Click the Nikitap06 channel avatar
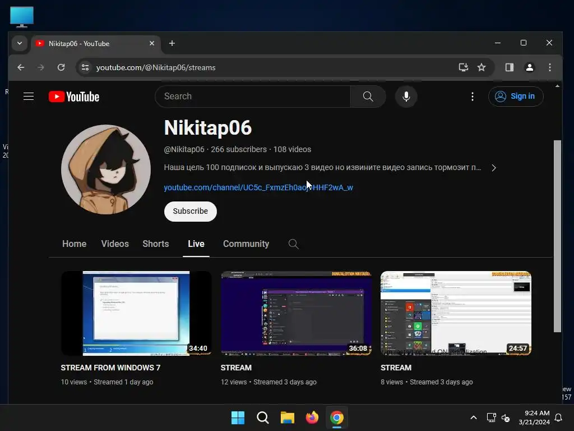This screenshot has height=431, width=574. tap(106, 169)
